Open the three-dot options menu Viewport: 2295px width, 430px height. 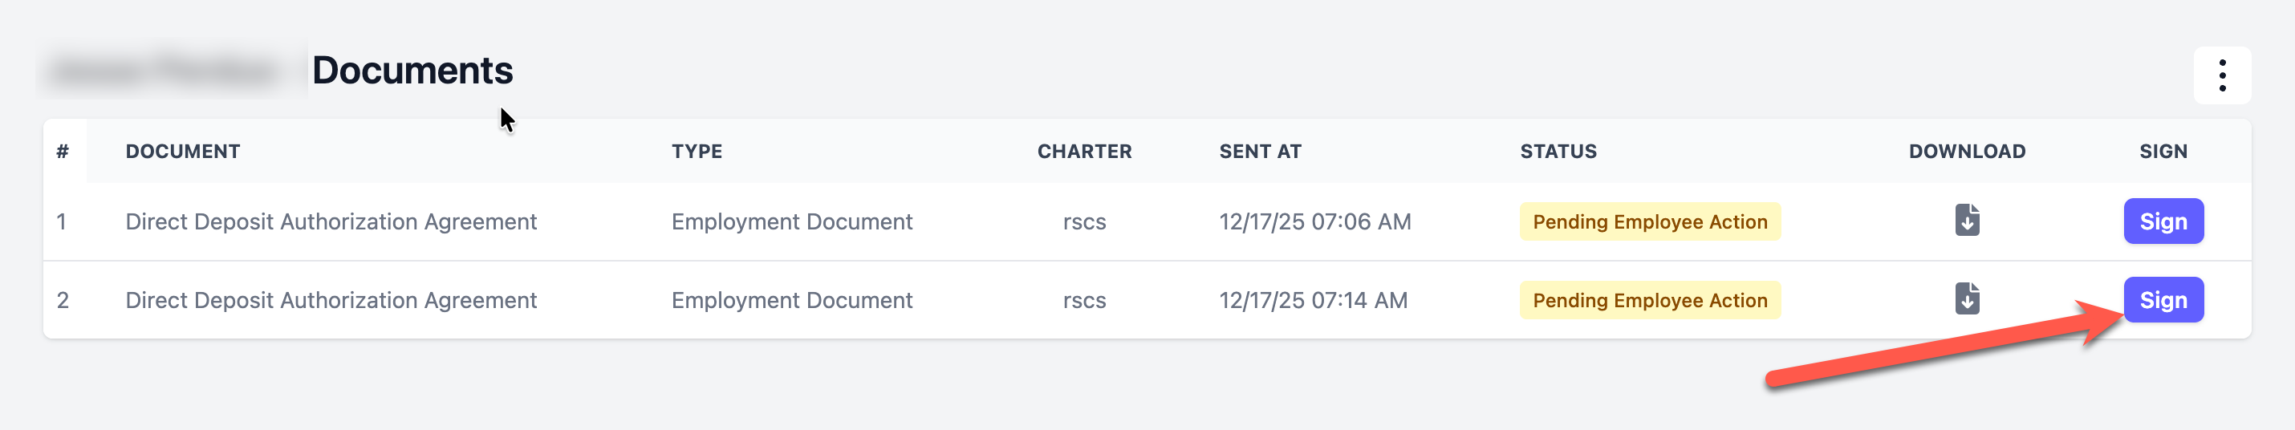click(2222, 75)
